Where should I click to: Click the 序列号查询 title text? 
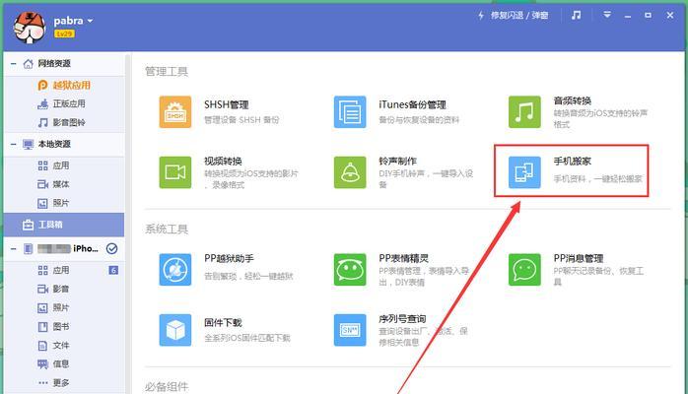point(402,319)
